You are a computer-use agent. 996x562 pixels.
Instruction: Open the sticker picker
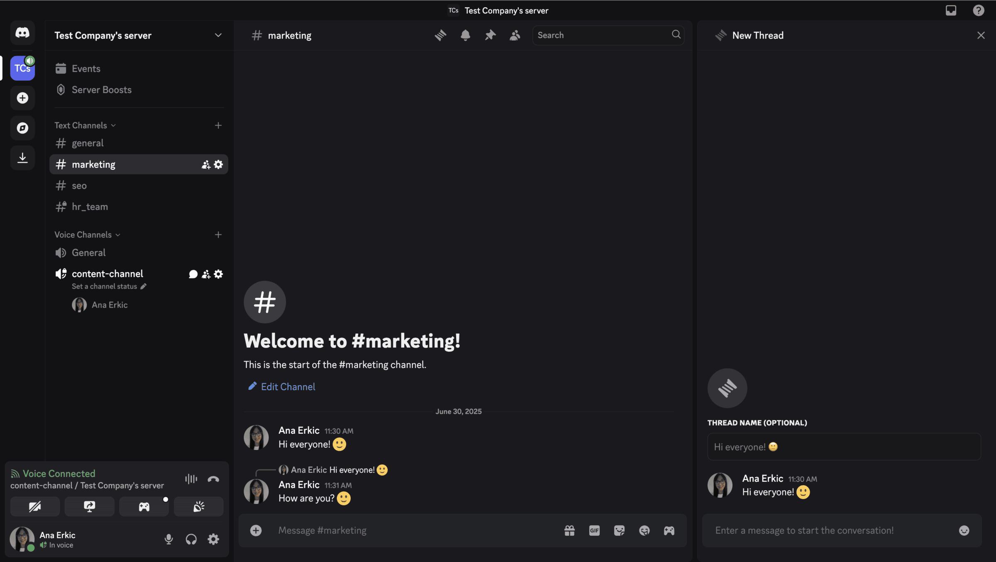619,530
